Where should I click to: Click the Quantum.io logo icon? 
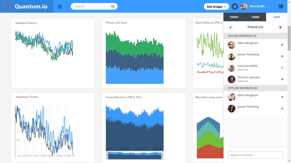8,5
